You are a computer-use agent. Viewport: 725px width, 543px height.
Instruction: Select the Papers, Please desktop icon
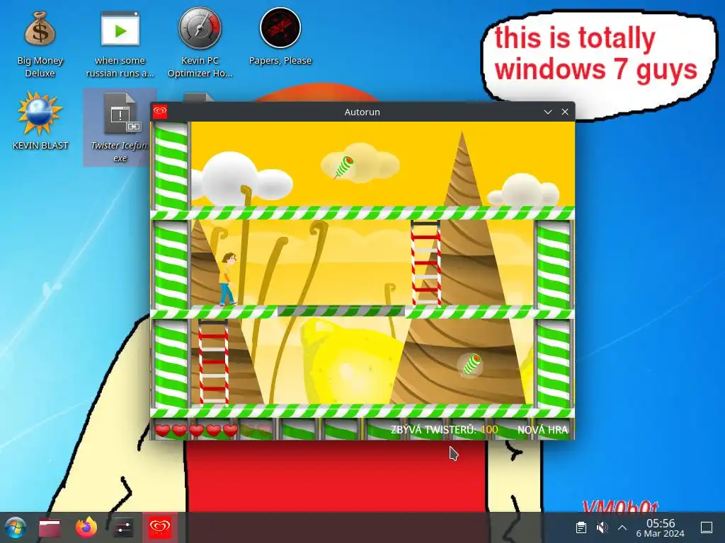point(280,37)
